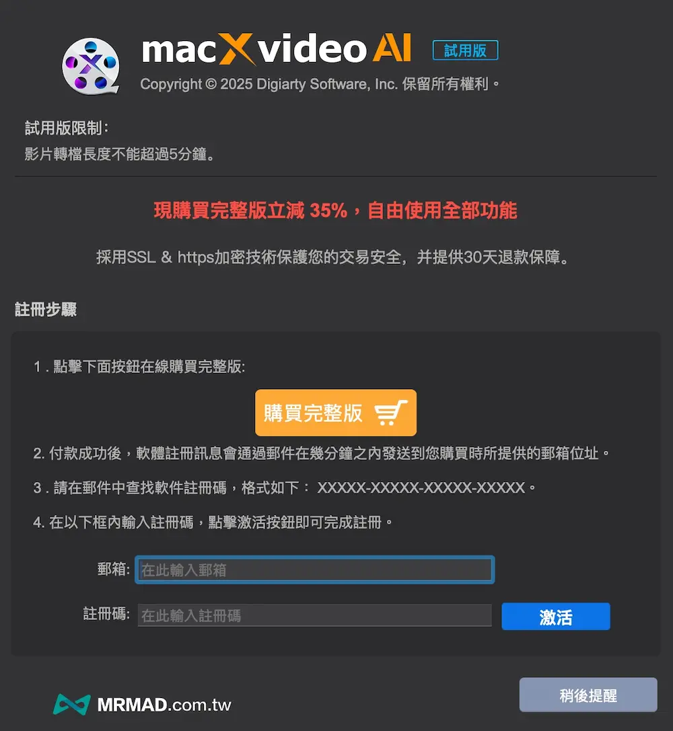Click the red 35% discount promotion text

pos(336,211)
